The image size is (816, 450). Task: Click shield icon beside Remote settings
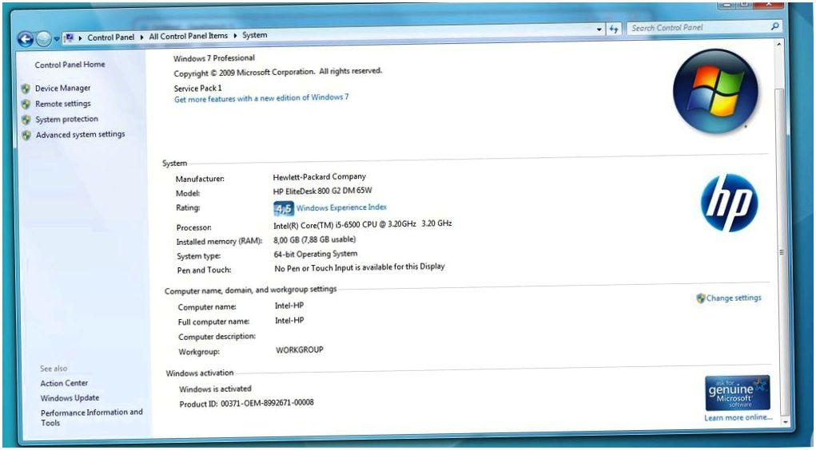(26, 105)
